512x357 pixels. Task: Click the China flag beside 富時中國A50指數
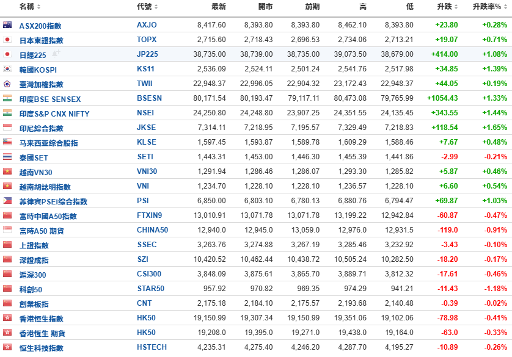[x=7, y=215]
